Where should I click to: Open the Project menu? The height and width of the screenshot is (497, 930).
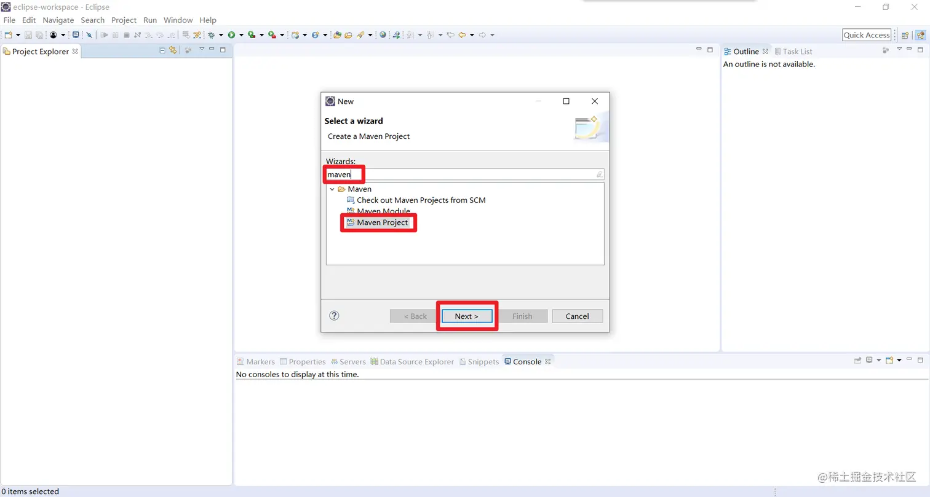(x=124, y=20)
